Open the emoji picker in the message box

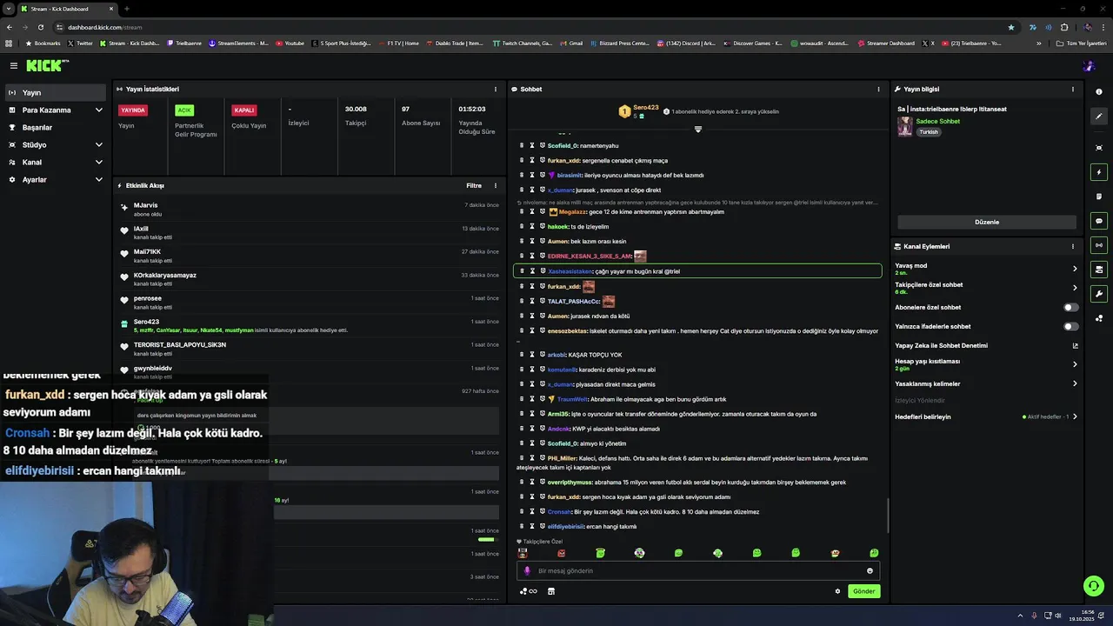pyautogui.click(x=870, y=571)
